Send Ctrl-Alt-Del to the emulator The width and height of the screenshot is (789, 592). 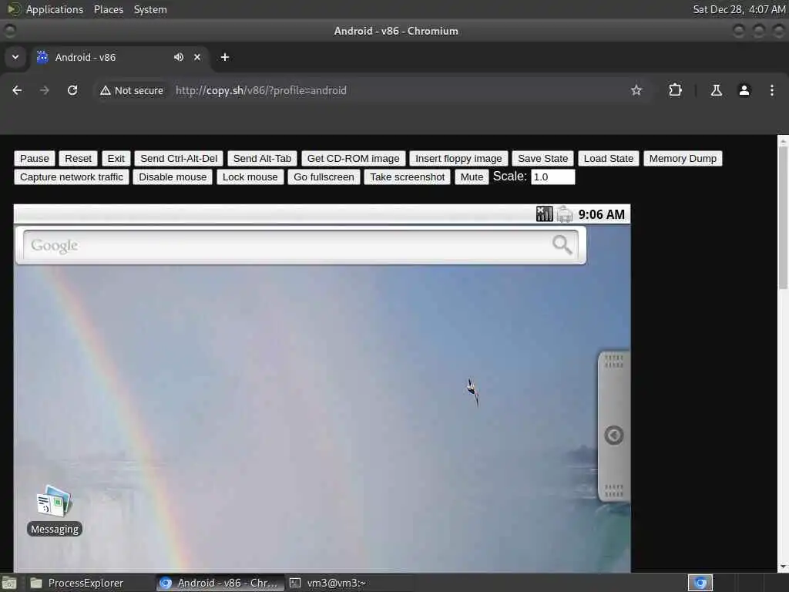tap(179, 159)
